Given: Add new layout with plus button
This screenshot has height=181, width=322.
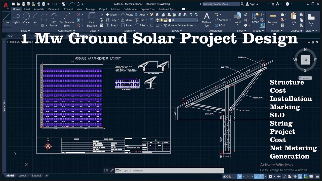Looking at the screenshot, I should click(47, 175).
